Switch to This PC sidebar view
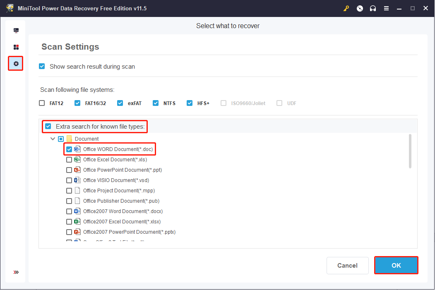This screenshot has width=435, height=290. tap(16, 31)
